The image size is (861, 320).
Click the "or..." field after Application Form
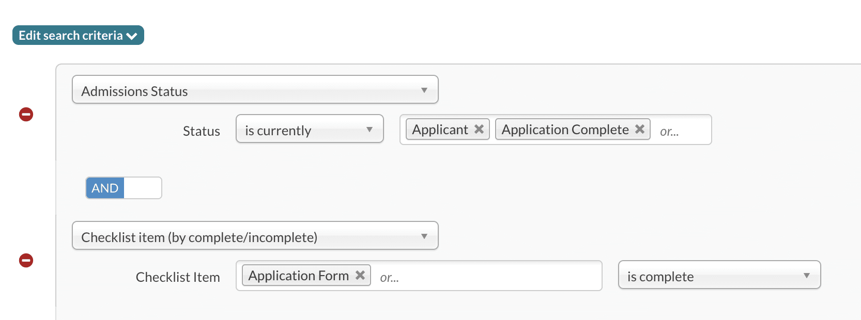point(486,277)
